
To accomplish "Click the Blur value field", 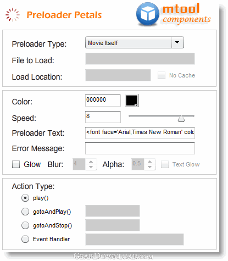I will pos(79,164).
